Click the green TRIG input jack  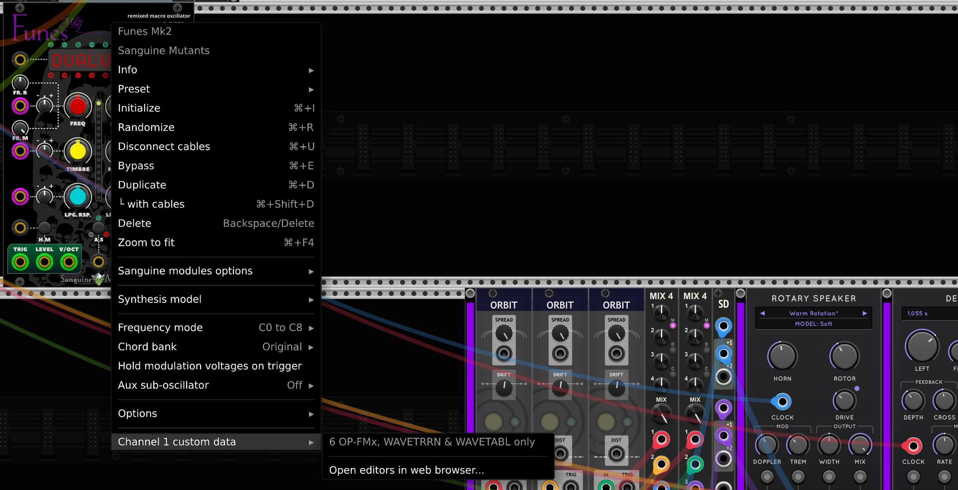20,261
